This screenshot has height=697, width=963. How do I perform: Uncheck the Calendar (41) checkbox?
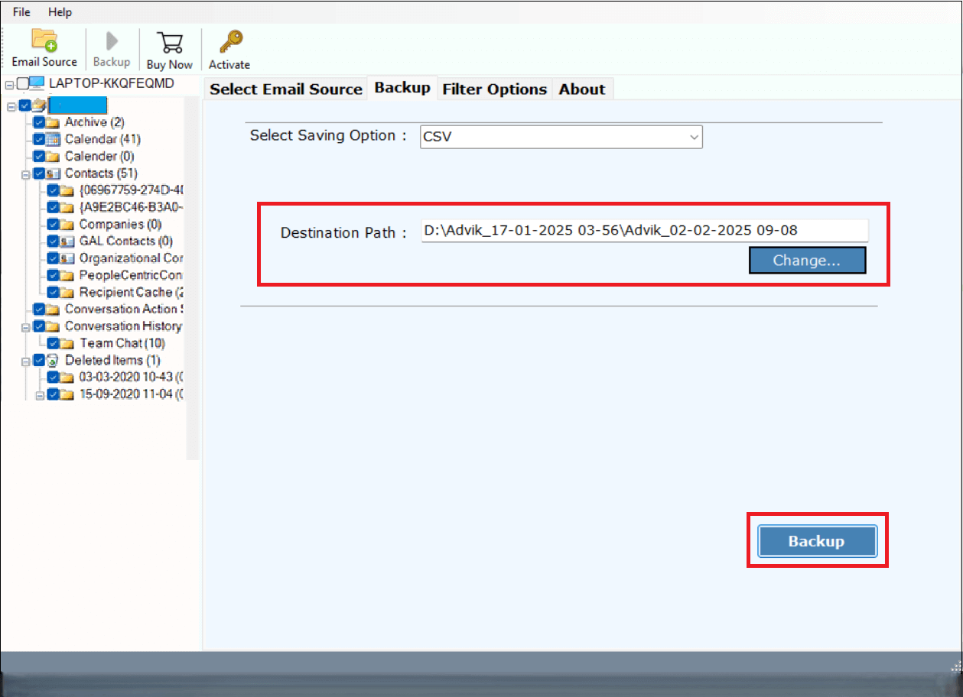(39, 139)
